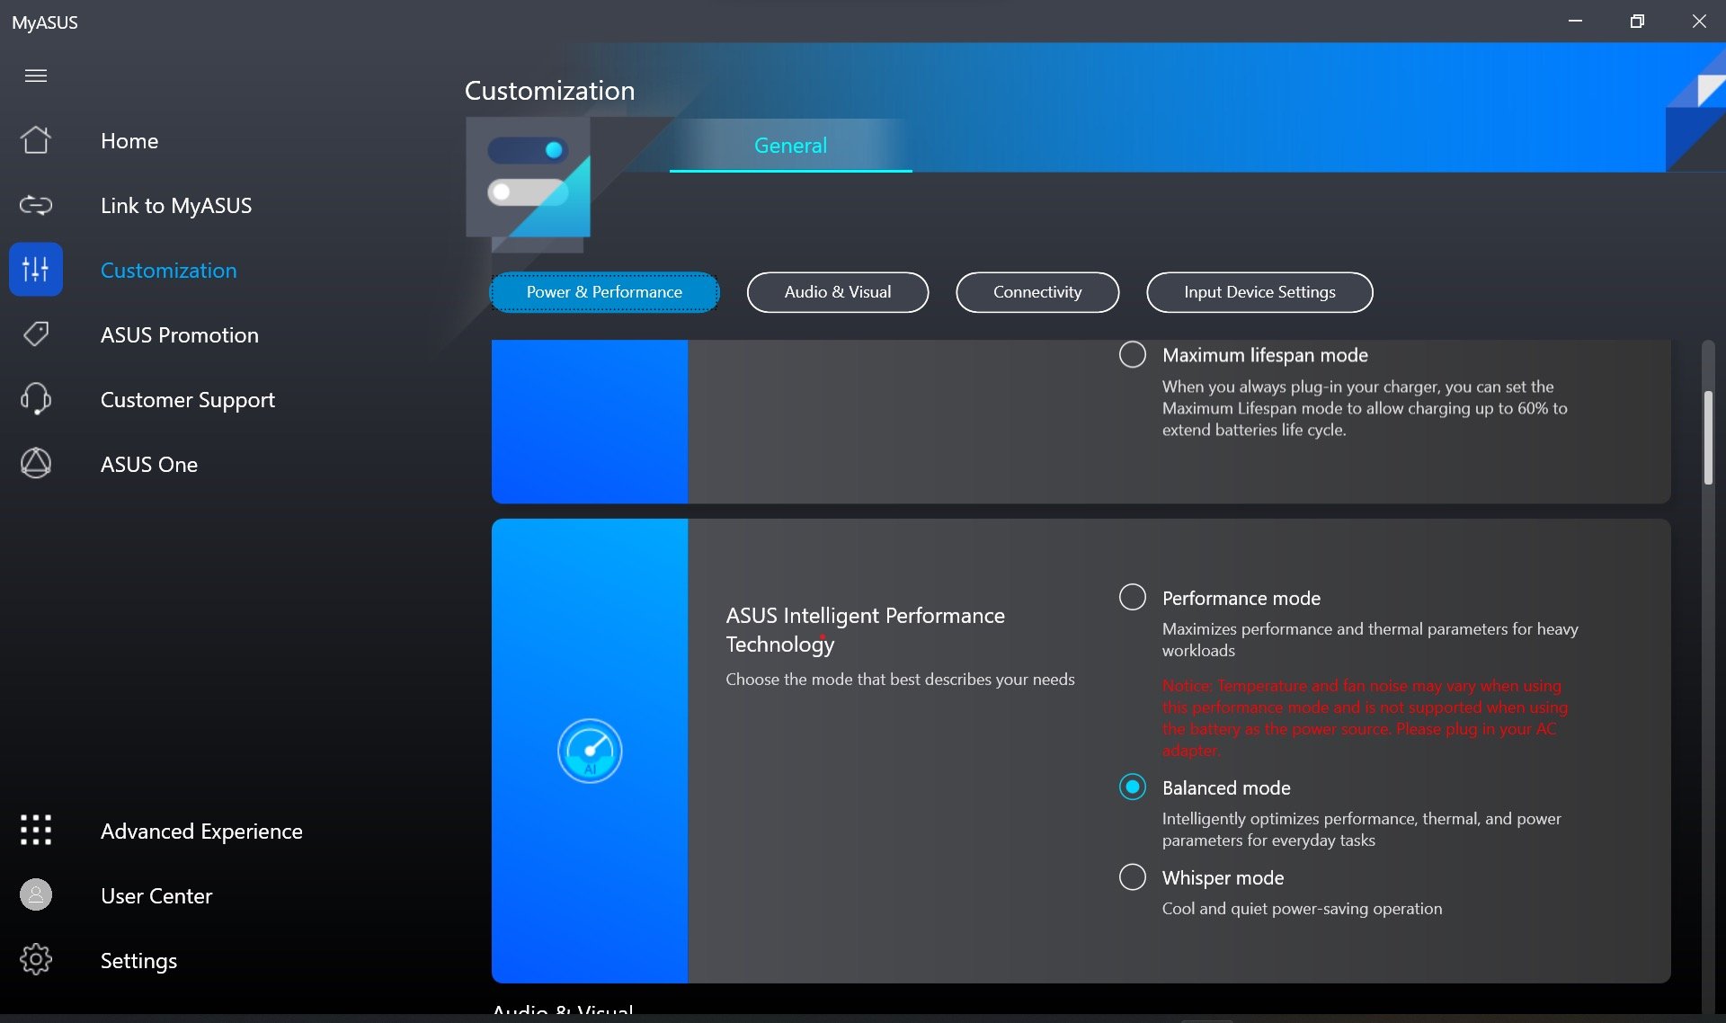1726x1023 pixels.
Task: Select the Performance mode radio button
Action: [x=1131, y=597]
